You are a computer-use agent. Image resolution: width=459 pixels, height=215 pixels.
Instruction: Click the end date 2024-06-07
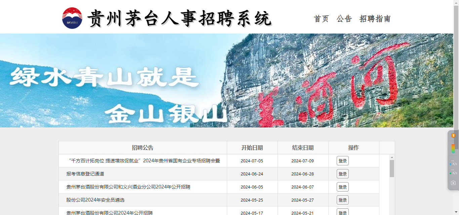tap(303, 187)
